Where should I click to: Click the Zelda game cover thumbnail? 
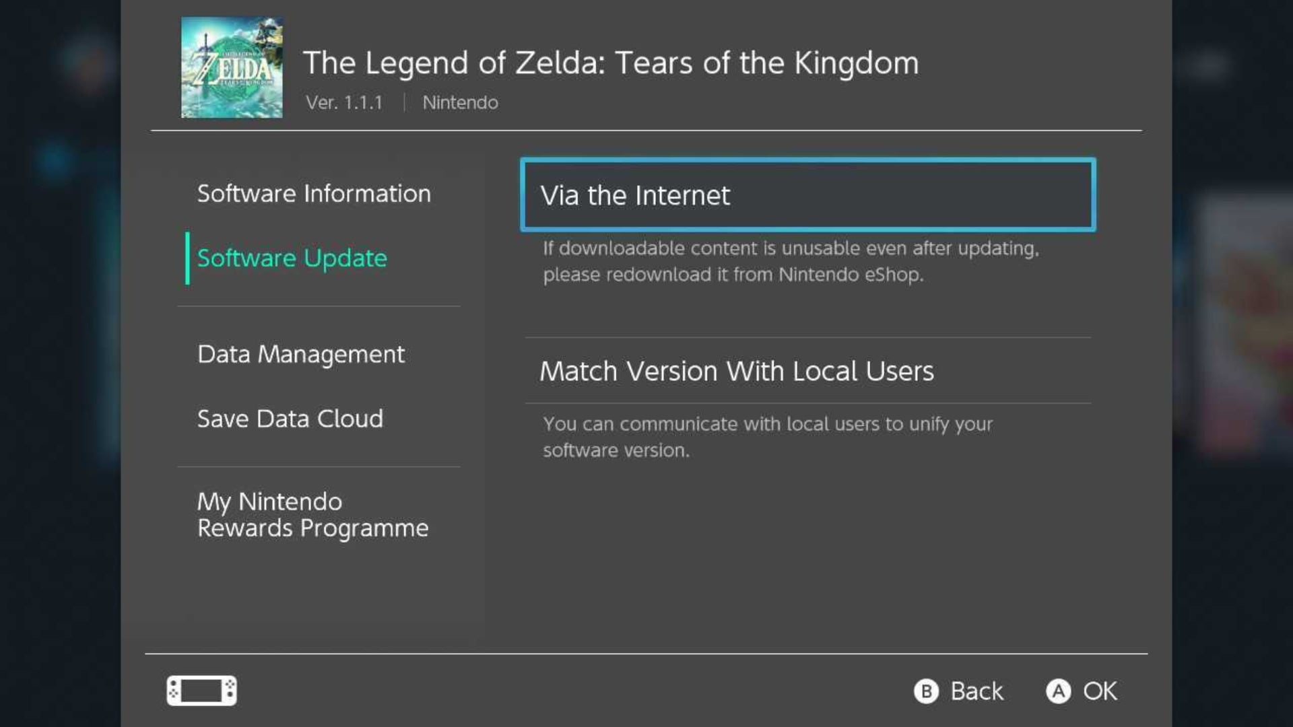pos(232,67)
